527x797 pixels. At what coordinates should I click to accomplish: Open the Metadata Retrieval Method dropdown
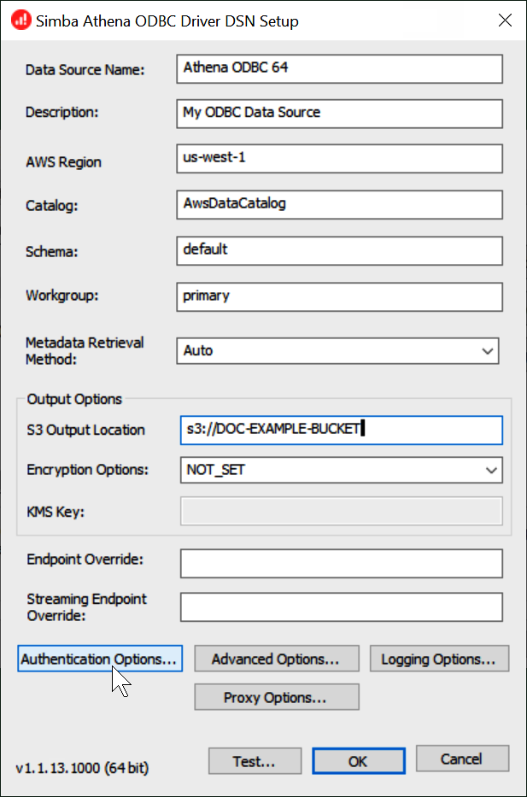point(337,350)
